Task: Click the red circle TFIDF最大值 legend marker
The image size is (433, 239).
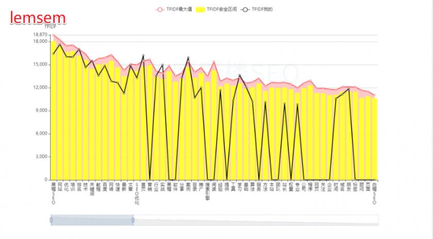Action: point(160,9)
